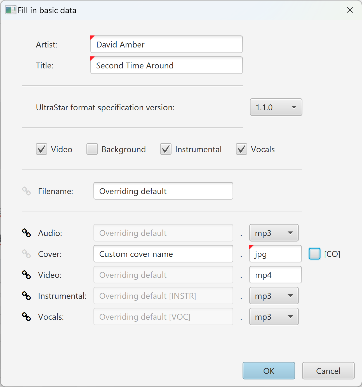Image resolution: width=362 pixels, height=387 pixels.
Task: Click the app icon in title bar
Action: point(11,10)
